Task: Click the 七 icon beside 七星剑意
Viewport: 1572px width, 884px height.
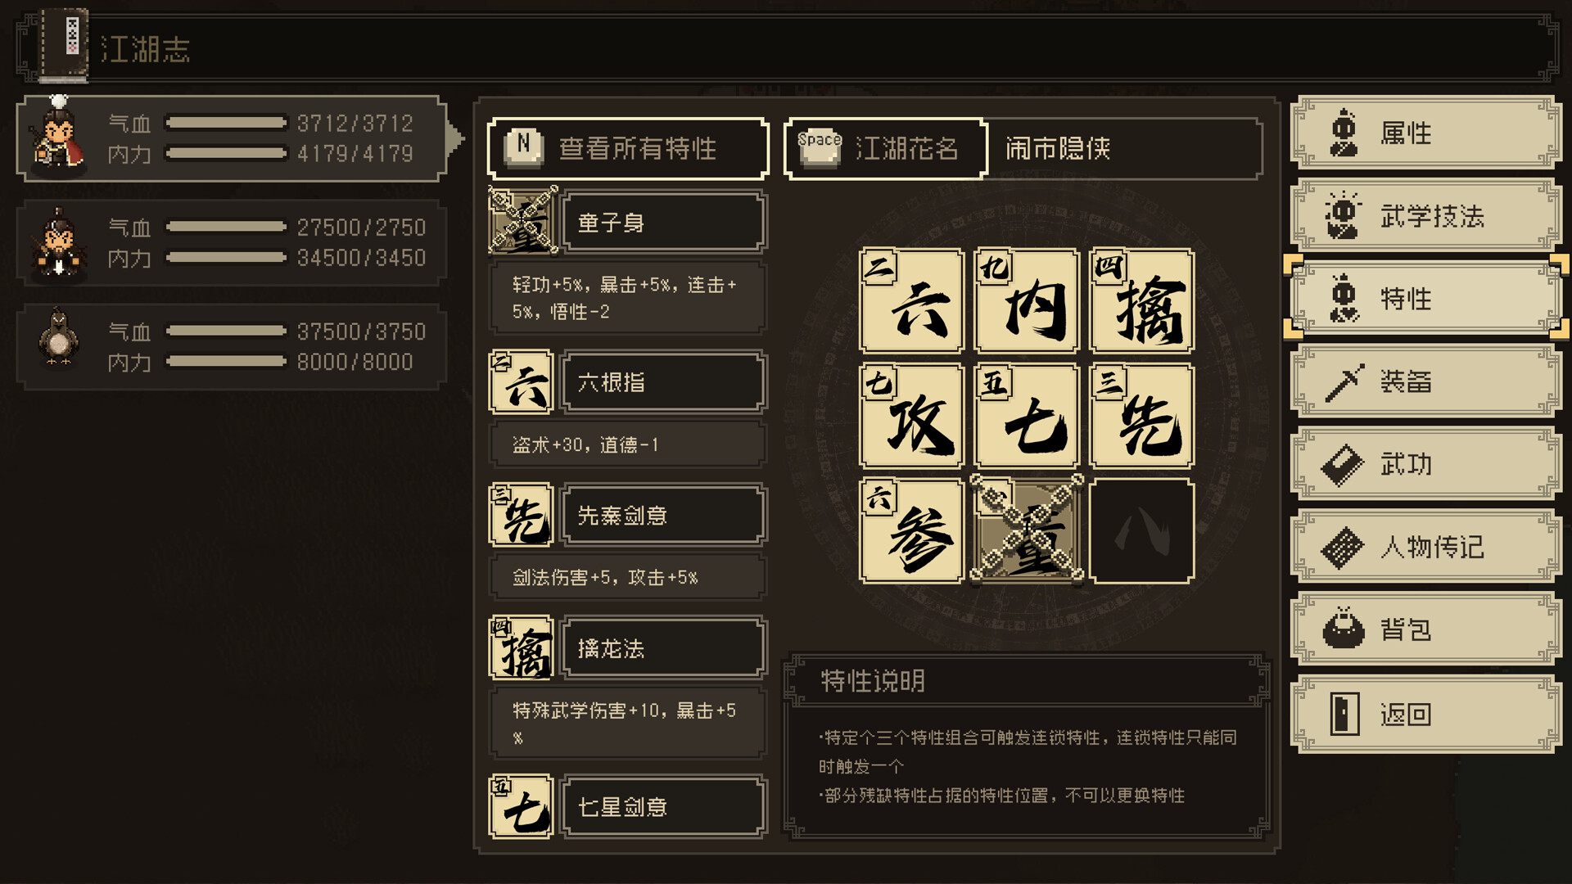Action: pyautogui.click(x=522, y=807)
